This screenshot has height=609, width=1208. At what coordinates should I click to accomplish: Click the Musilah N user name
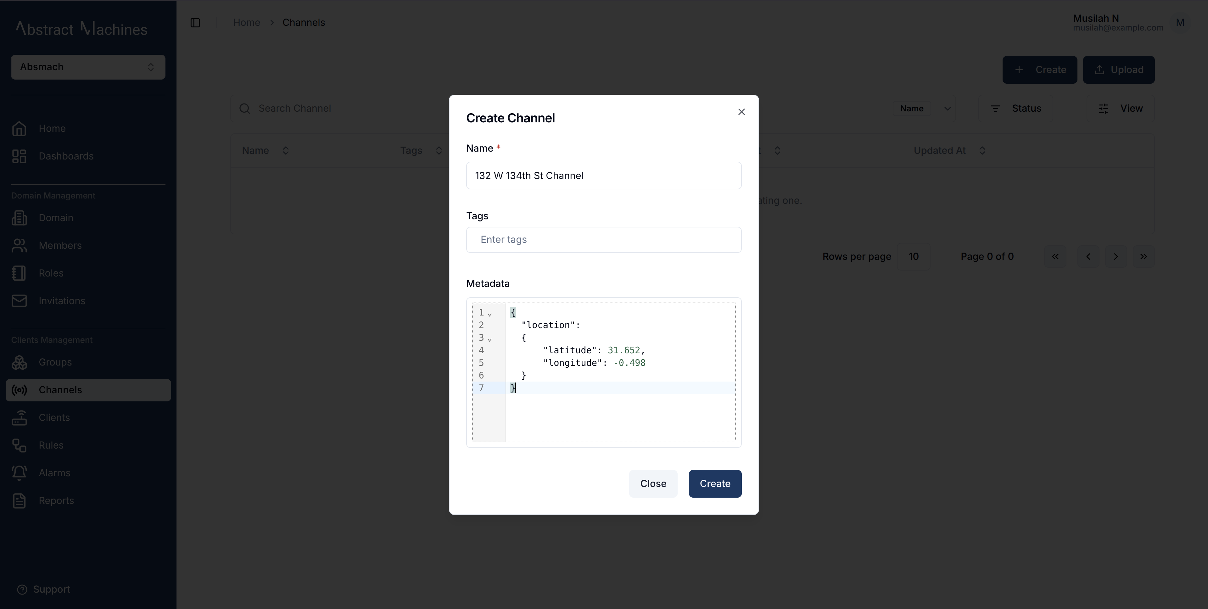1096,18
